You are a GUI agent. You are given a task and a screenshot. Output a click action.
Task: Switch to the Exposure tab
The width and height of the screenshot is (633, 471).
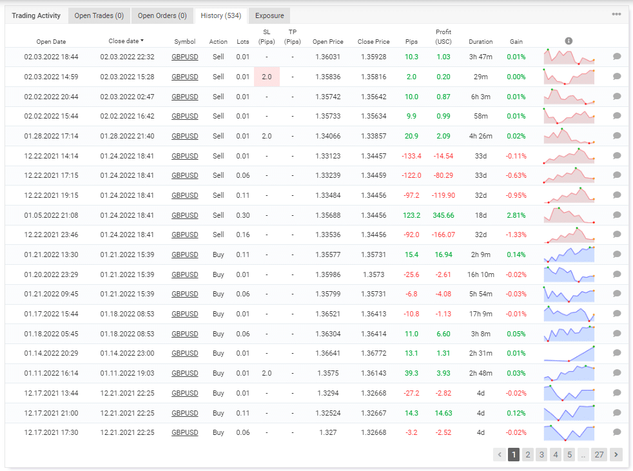coord(269,15)
